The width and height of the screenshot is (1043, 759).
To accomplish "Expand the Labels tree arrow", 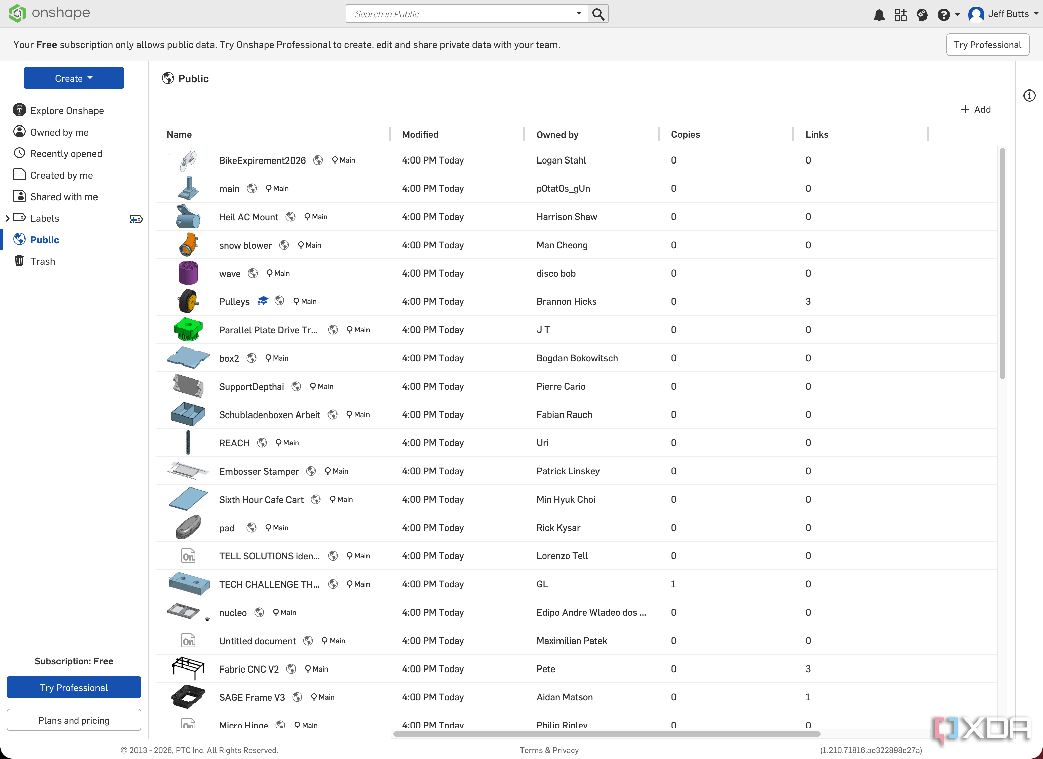I will pyautogui.click(x=7, y=218).
